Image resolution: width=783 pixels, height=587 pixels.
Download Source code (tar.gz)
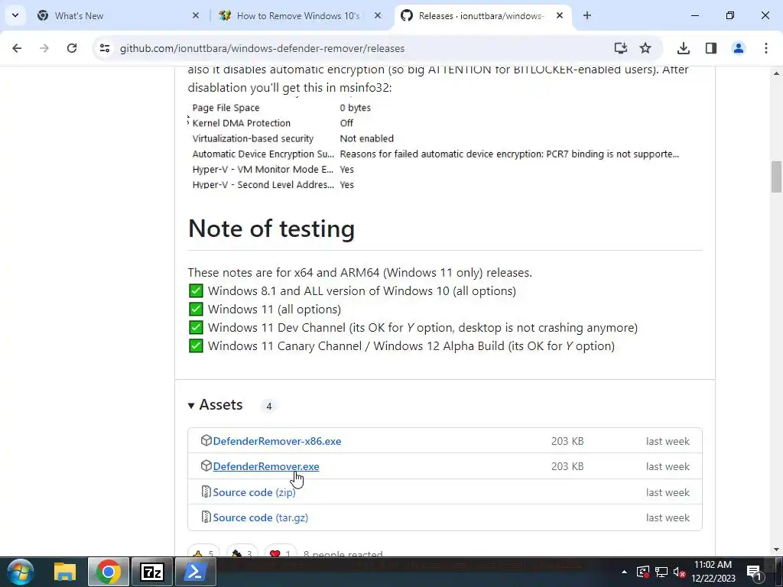pos(261,517)
